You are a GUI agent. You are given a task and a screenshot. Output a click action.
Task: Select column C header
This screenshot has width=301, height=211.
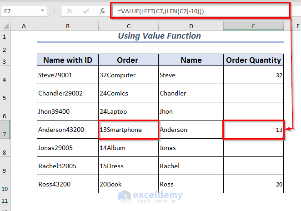(x=128, y=26)
